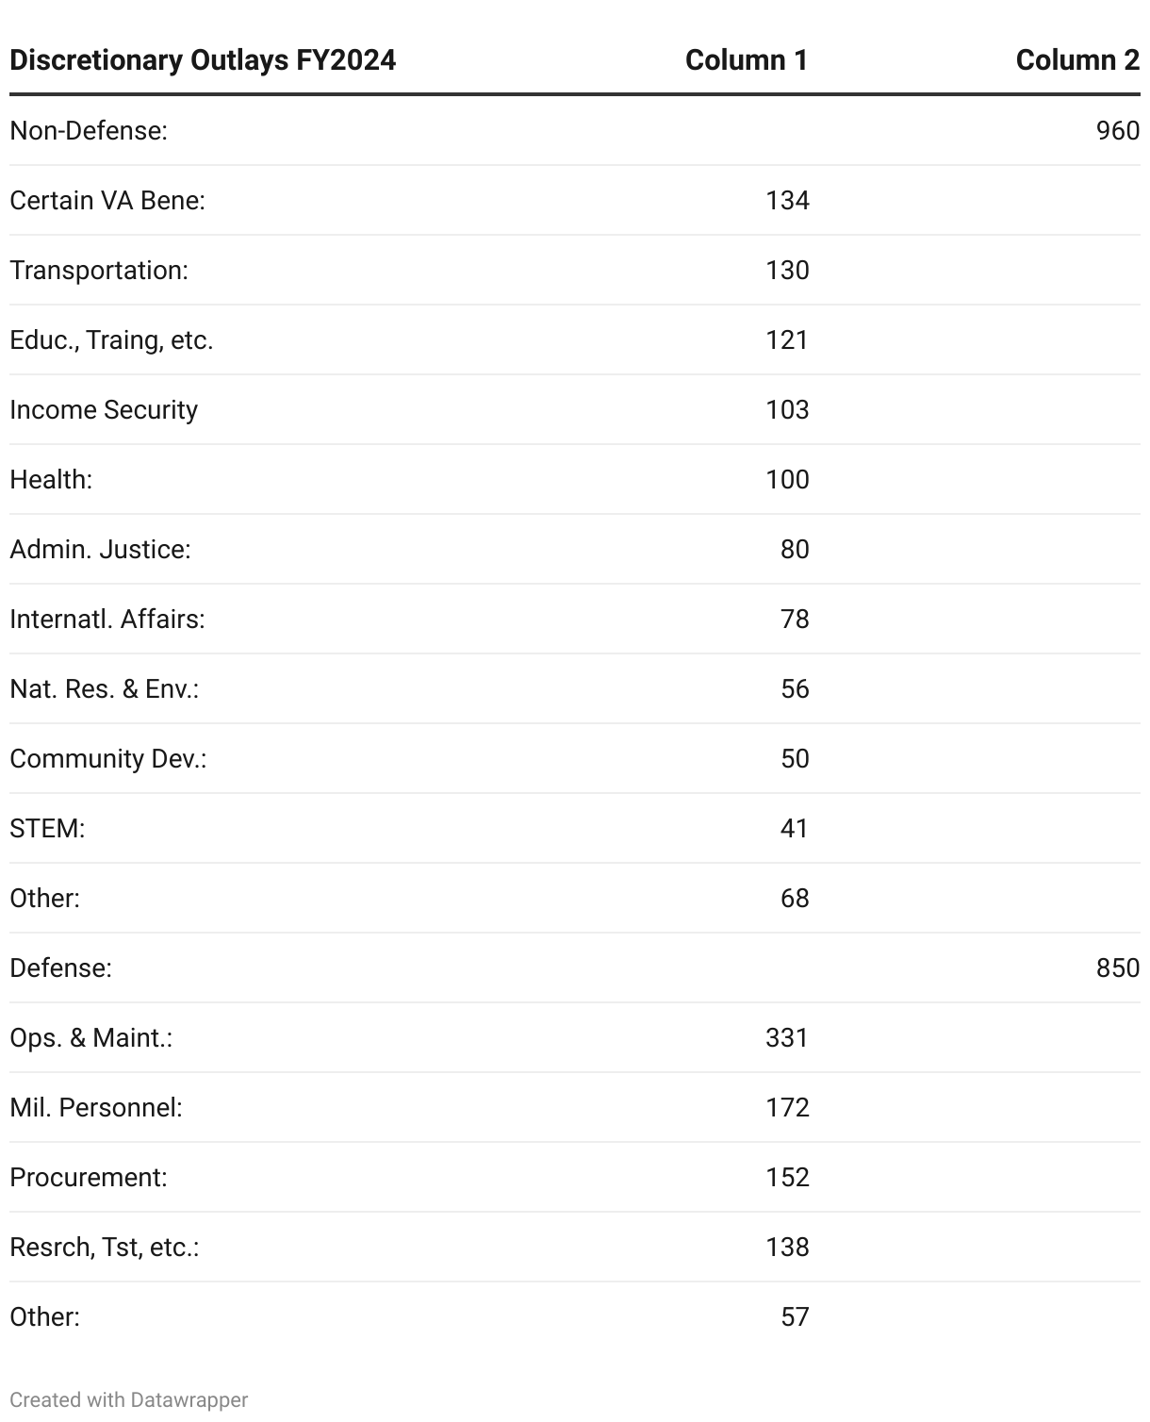The image size is (1150, 1422).
Task: Click the Income Security label
Action: [104, 409]
